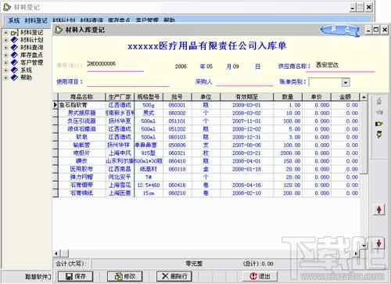Click the 单号 number input field
The width and height of the screenshot is (391, 284).
click(115, 65)
